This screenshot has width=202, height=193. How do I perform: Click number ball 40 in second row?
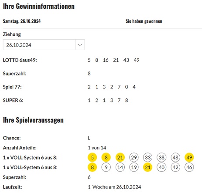coord(161,167)
